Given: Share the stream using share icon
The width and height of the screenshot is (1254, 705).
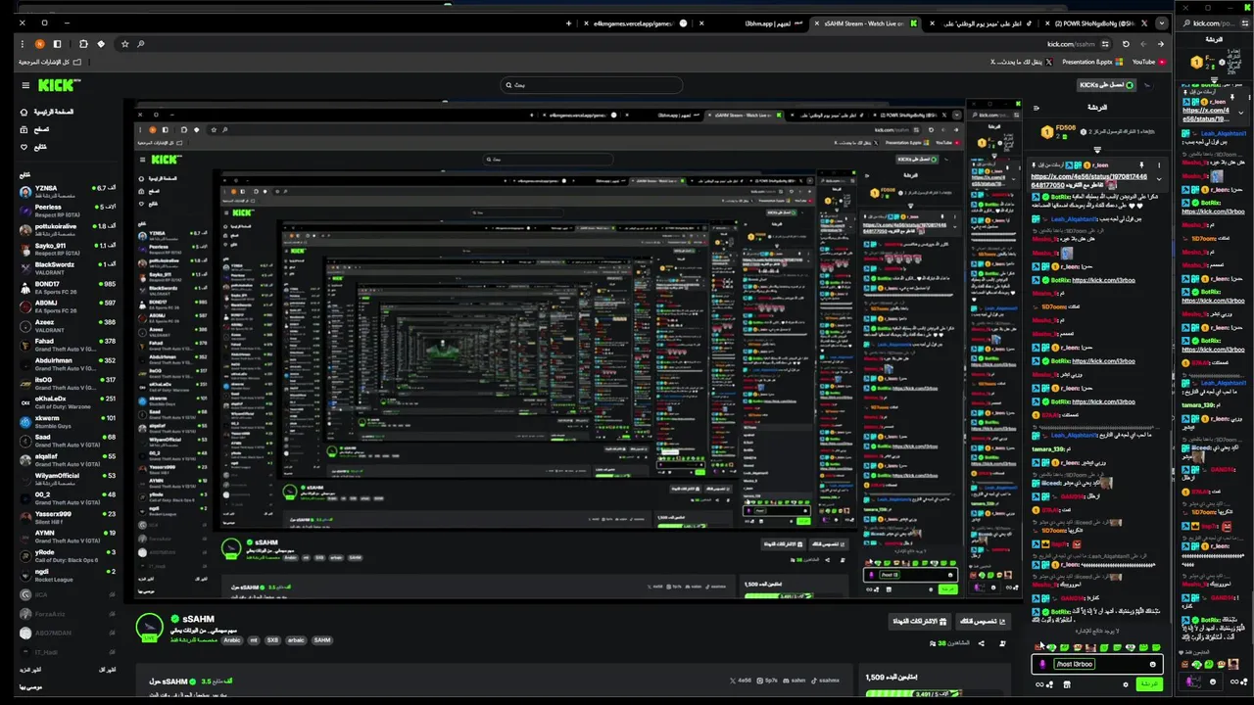Looking at the screenshot, I should pos(981,643).
